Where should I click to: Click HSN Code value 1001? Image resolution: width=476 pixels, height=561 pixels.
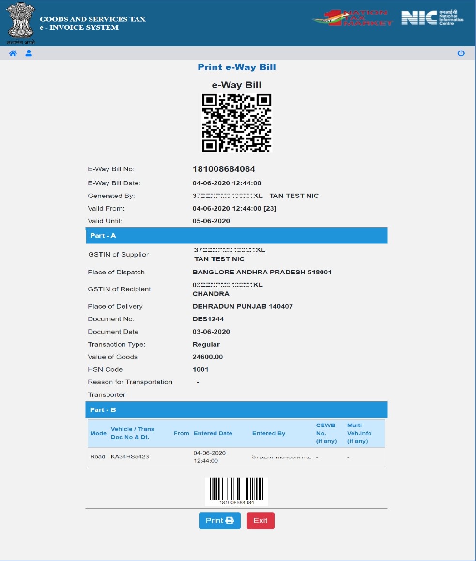(200, 370)
